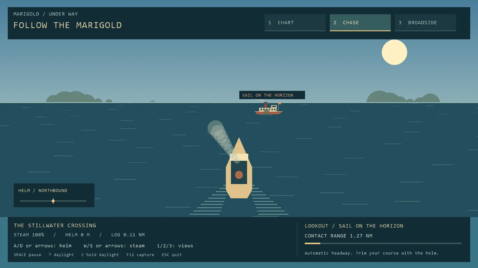Click 'THE STILLWATER CROSSING' title
Viewport: 478px width, 268px height.
coord(55,225)
